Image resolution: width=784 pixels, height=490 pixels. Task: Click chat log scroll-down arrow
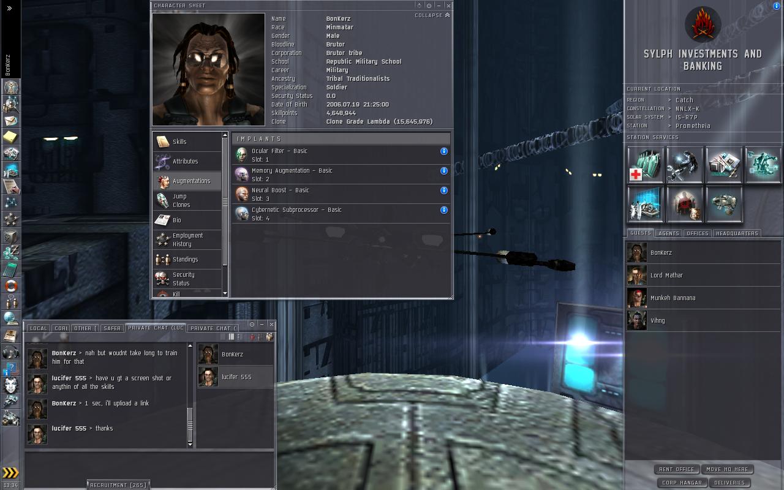click(190, 444)
